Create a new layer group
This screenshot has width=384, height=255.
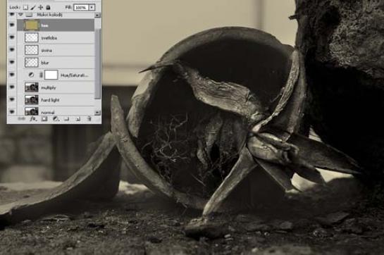67,119
